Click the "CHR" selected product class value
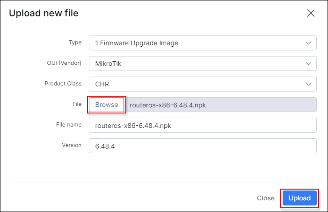328x212 pixels. click(x=102, y=84)
